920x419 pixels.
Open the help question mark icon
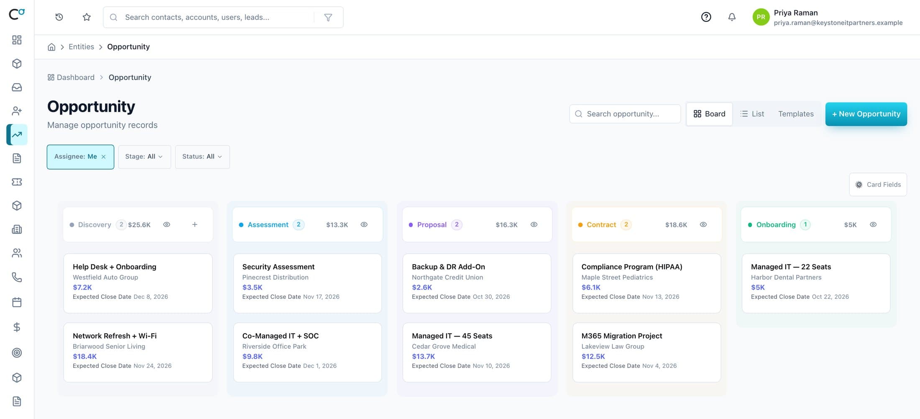click(706, 17)
